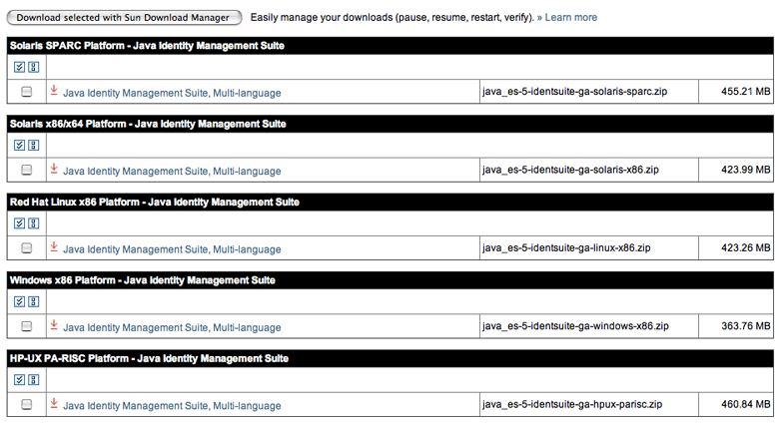Enable the Red Hat Linux x86 checkbox
This screenshot has width=779, height=426.
[x=26, y=247]
